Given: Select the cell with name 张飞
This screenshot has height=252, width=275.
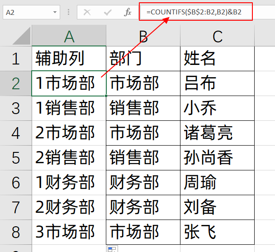Looking at the screenshot, I should [217, 232].
